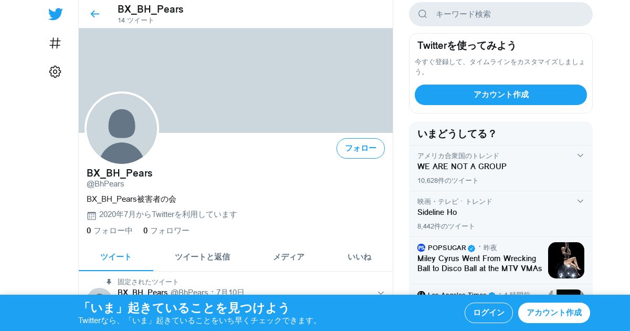Open the BX_BH_Pears profile avatar
This screenshot has height=331, width=630.
click(122, 129)
